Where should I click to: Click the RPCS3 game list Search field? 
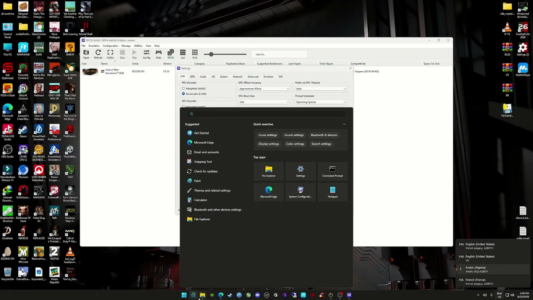(x=279, y=54)
